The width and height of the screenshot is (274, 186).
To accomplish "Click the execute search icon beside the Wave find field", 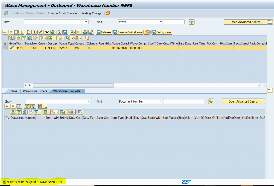I will tap(192, 22).
